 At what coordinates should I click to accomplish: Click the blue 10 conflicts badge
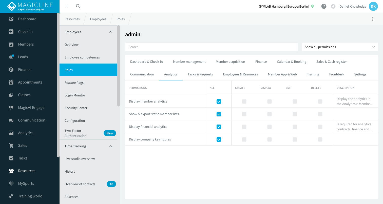click(x=111, y=184)
